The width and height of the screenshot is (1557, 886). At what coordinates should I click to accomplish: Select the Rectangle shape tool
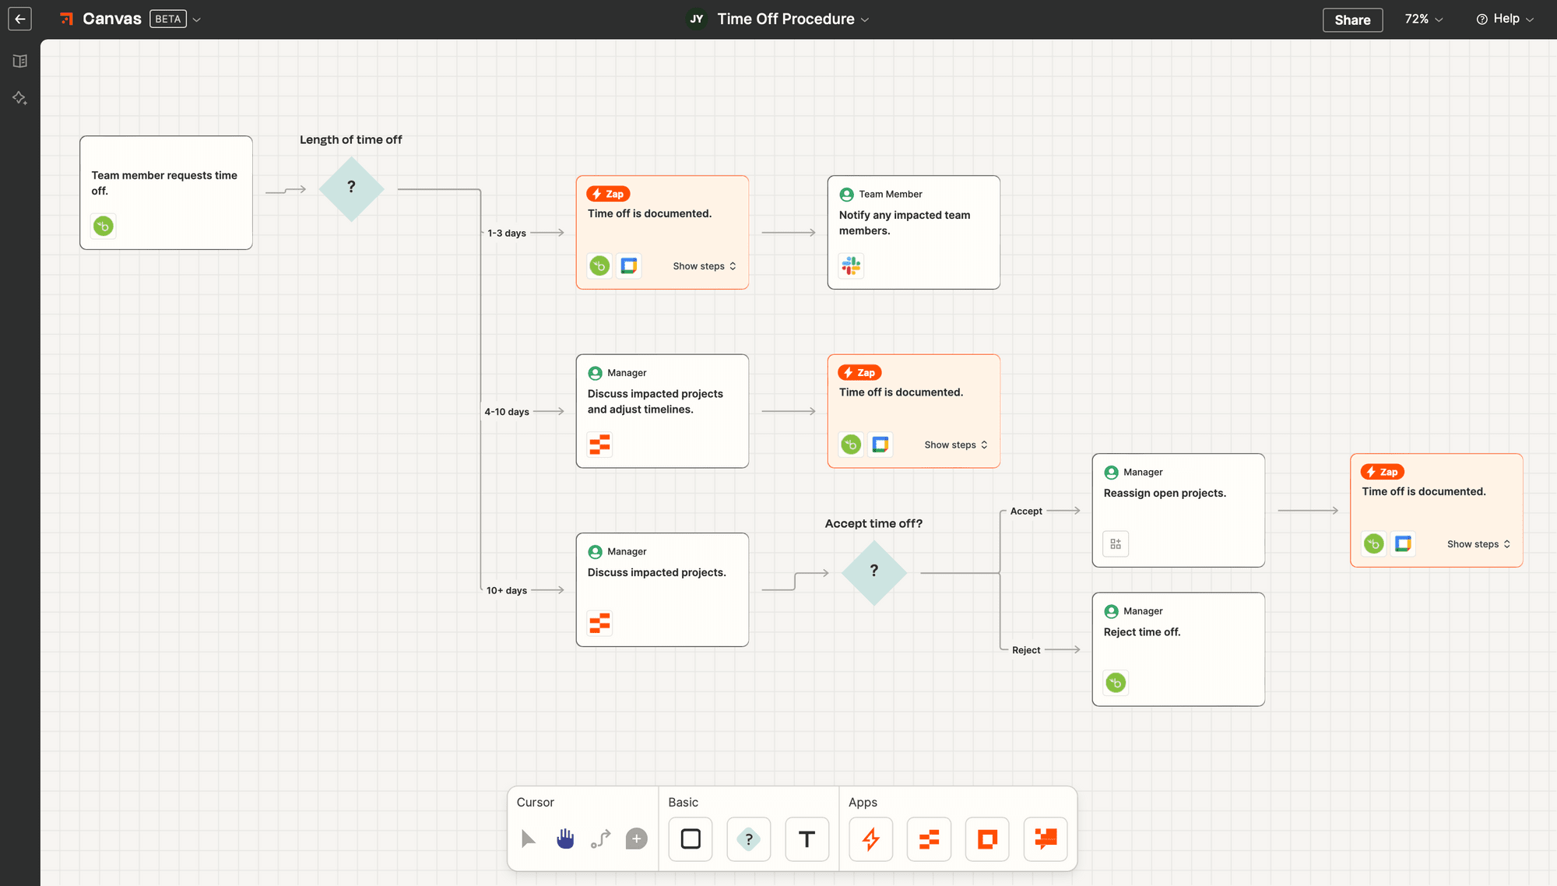690,839
